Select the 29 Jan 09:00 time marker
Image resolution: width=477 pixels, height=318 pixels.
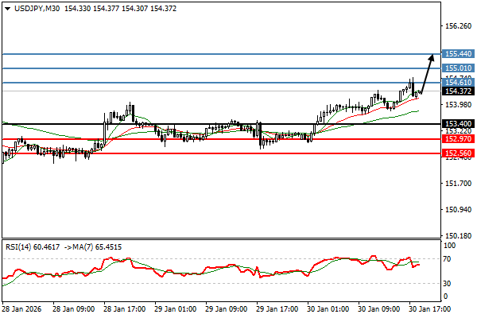(228, 308)
